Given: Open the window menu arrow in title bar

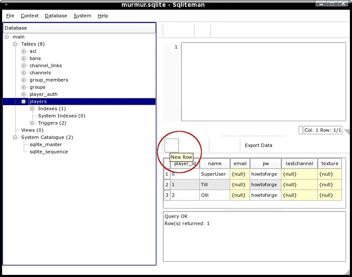Looking at the screenshot, I should point(6,5).
